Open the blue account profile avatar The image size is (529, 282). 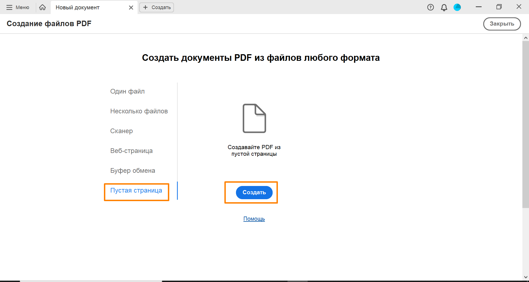click(x=457, y=7)
